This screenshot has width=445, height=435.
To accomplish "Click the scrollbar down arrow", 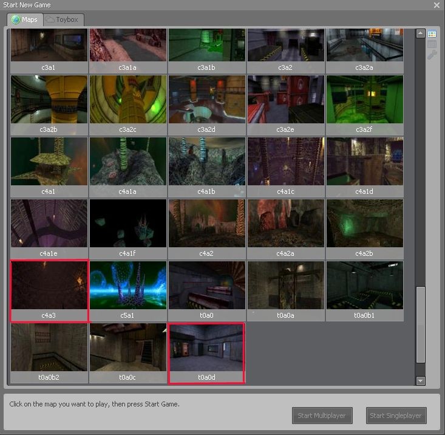I will pyautogui.click(x=420, y=380).
